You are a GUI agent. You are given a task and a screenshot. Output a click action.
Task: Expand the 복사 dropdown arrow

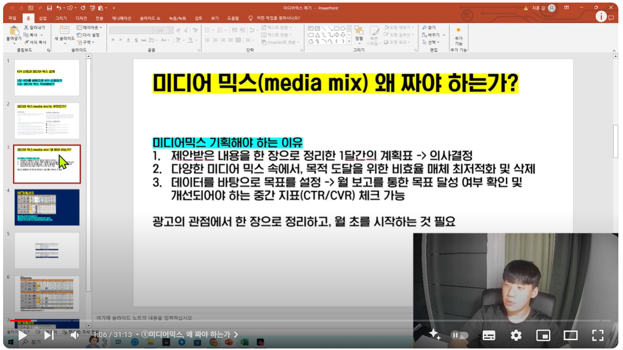(x=42, y=35)
